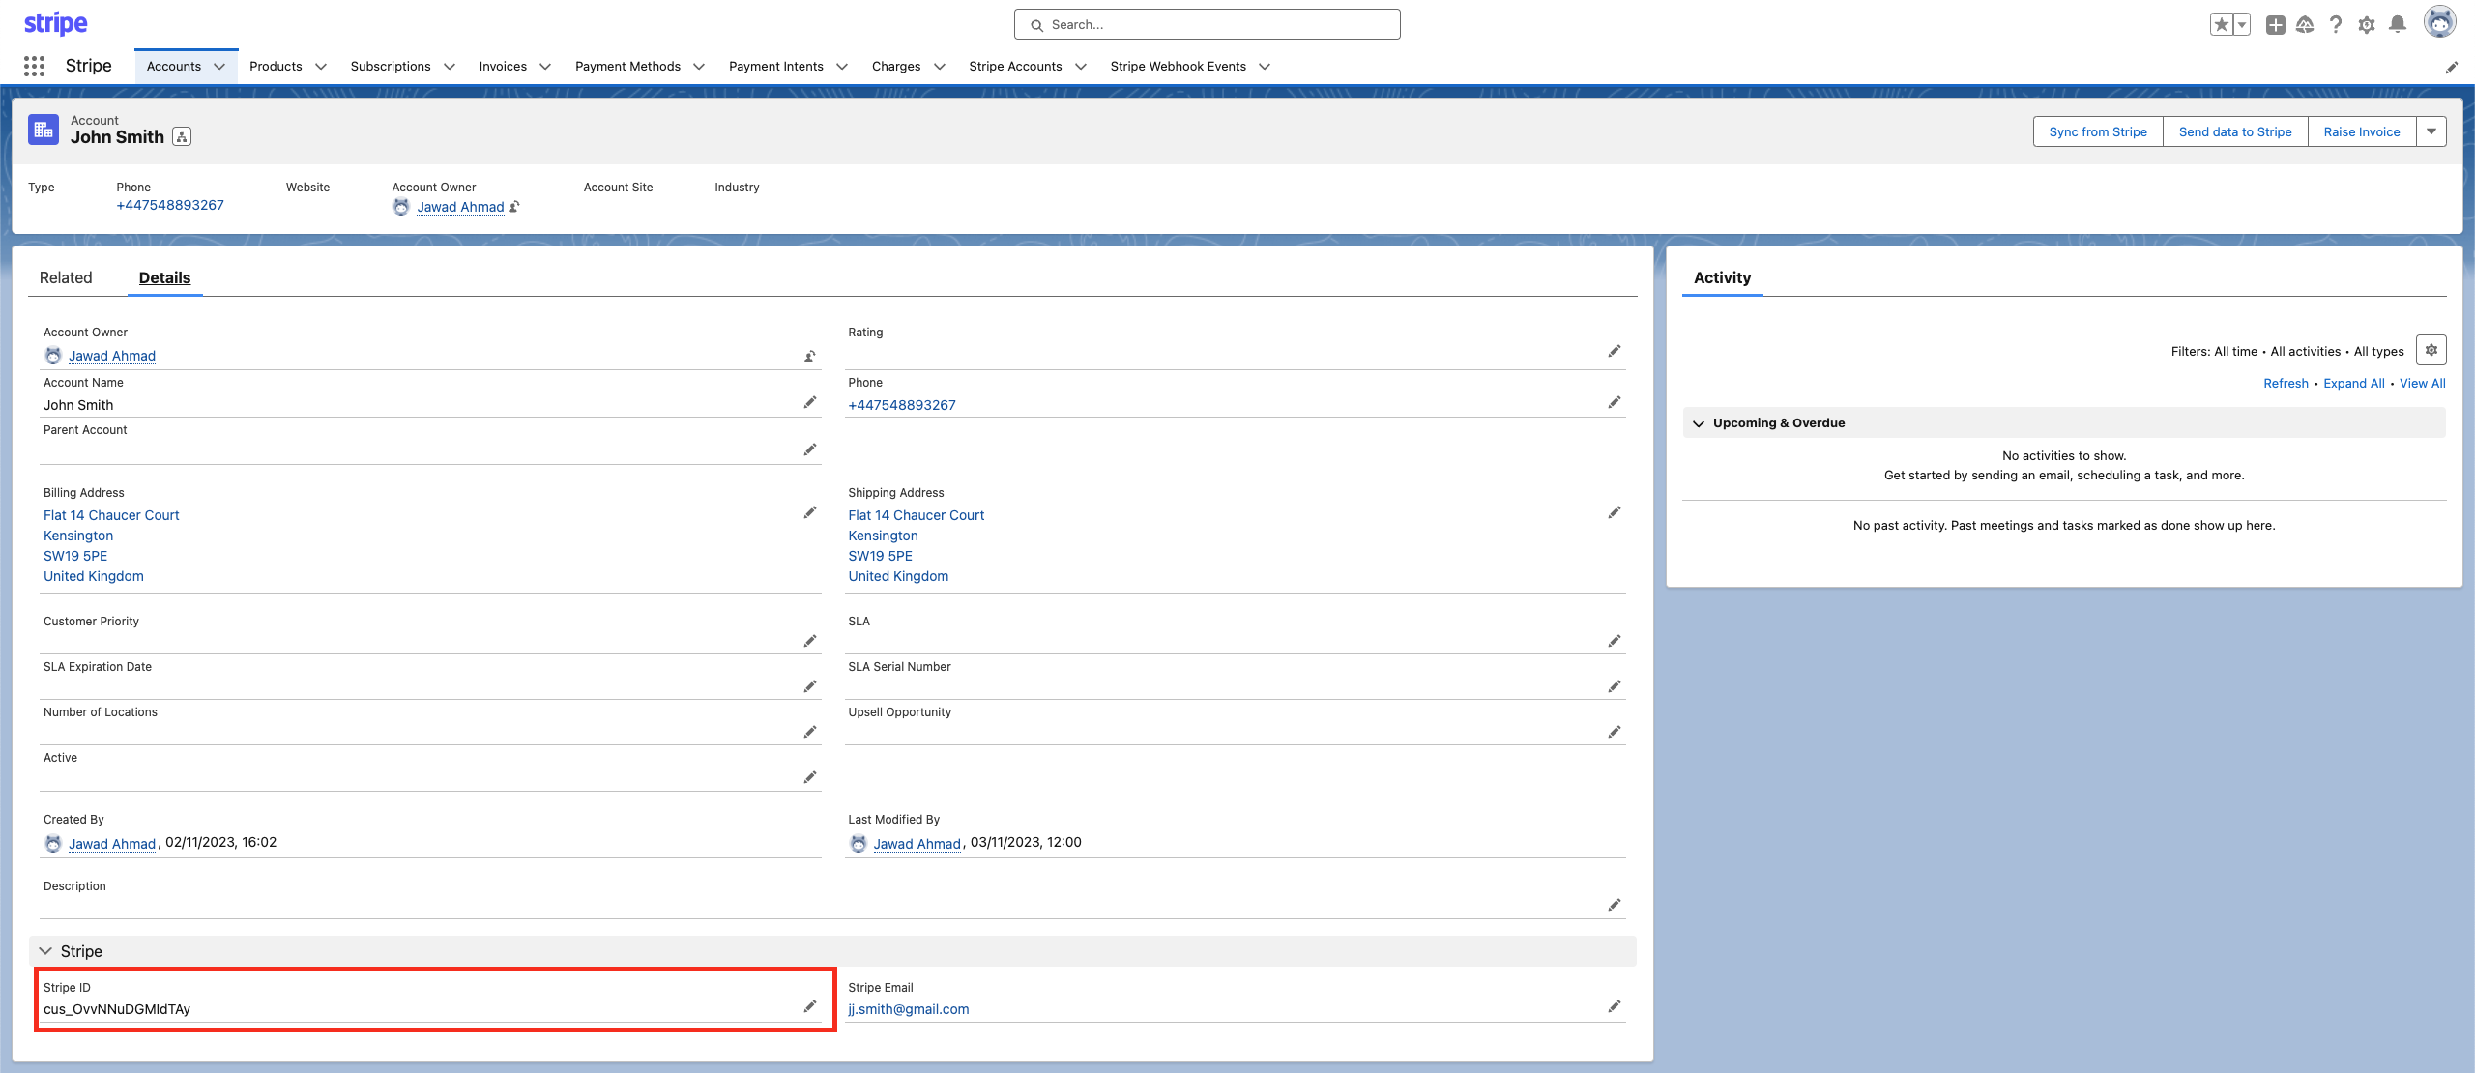Open the Setup gear icon
2475x1073 pixels.
tap(2366, 25)
